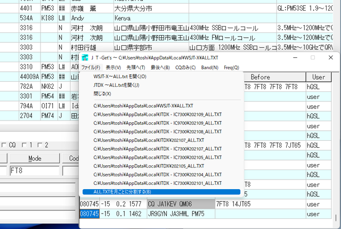Click the Mode button in background window
The image size is (341, 229).
pos(35,158)
